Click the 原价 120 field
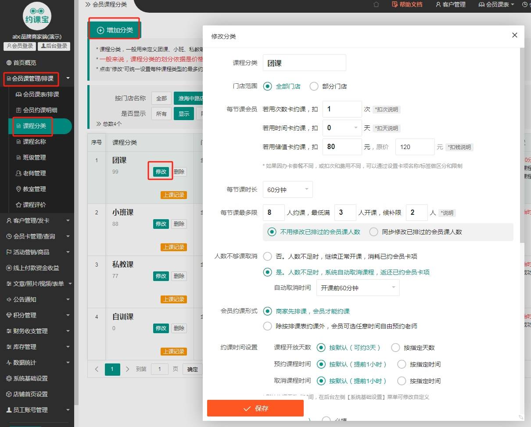531x427 pixels. (415, 147)
